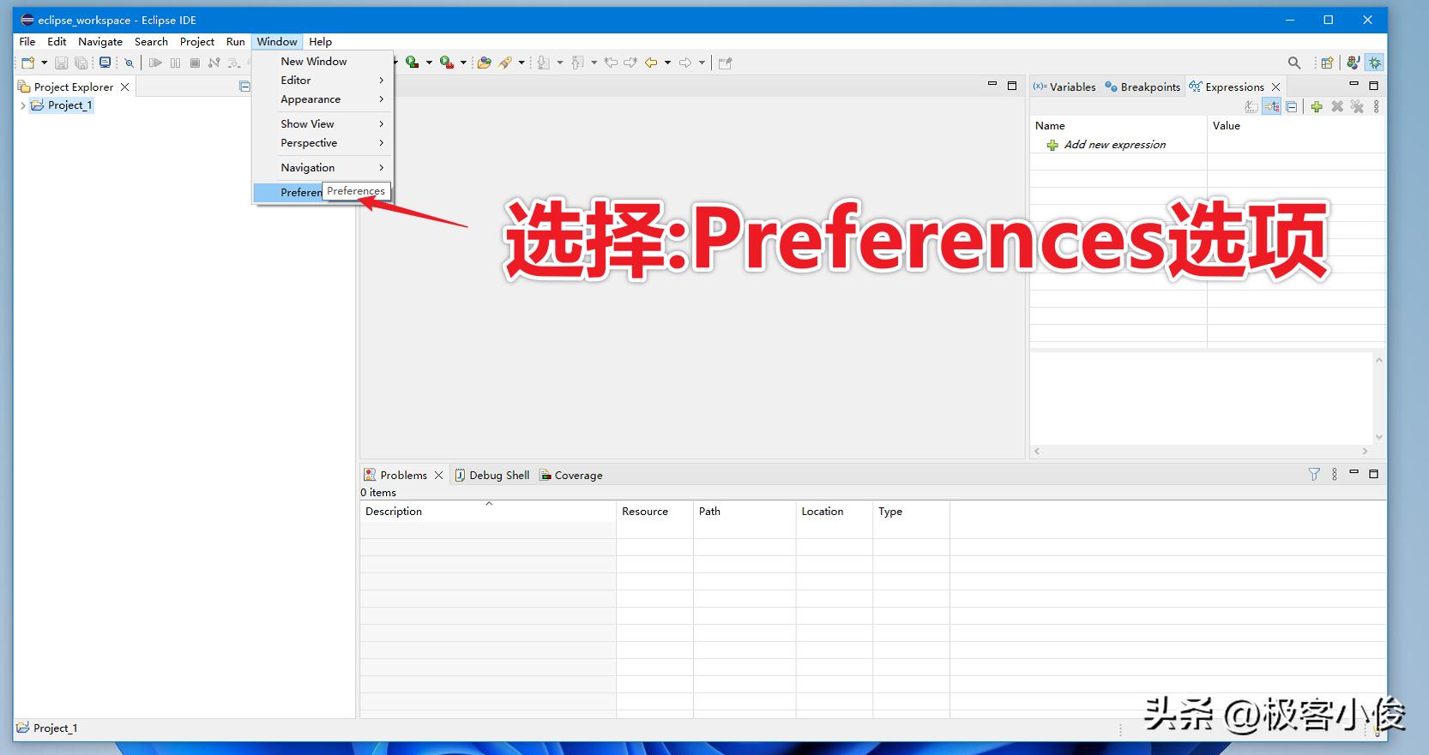Click the Terminate stop icon

[x=195, y=63]
